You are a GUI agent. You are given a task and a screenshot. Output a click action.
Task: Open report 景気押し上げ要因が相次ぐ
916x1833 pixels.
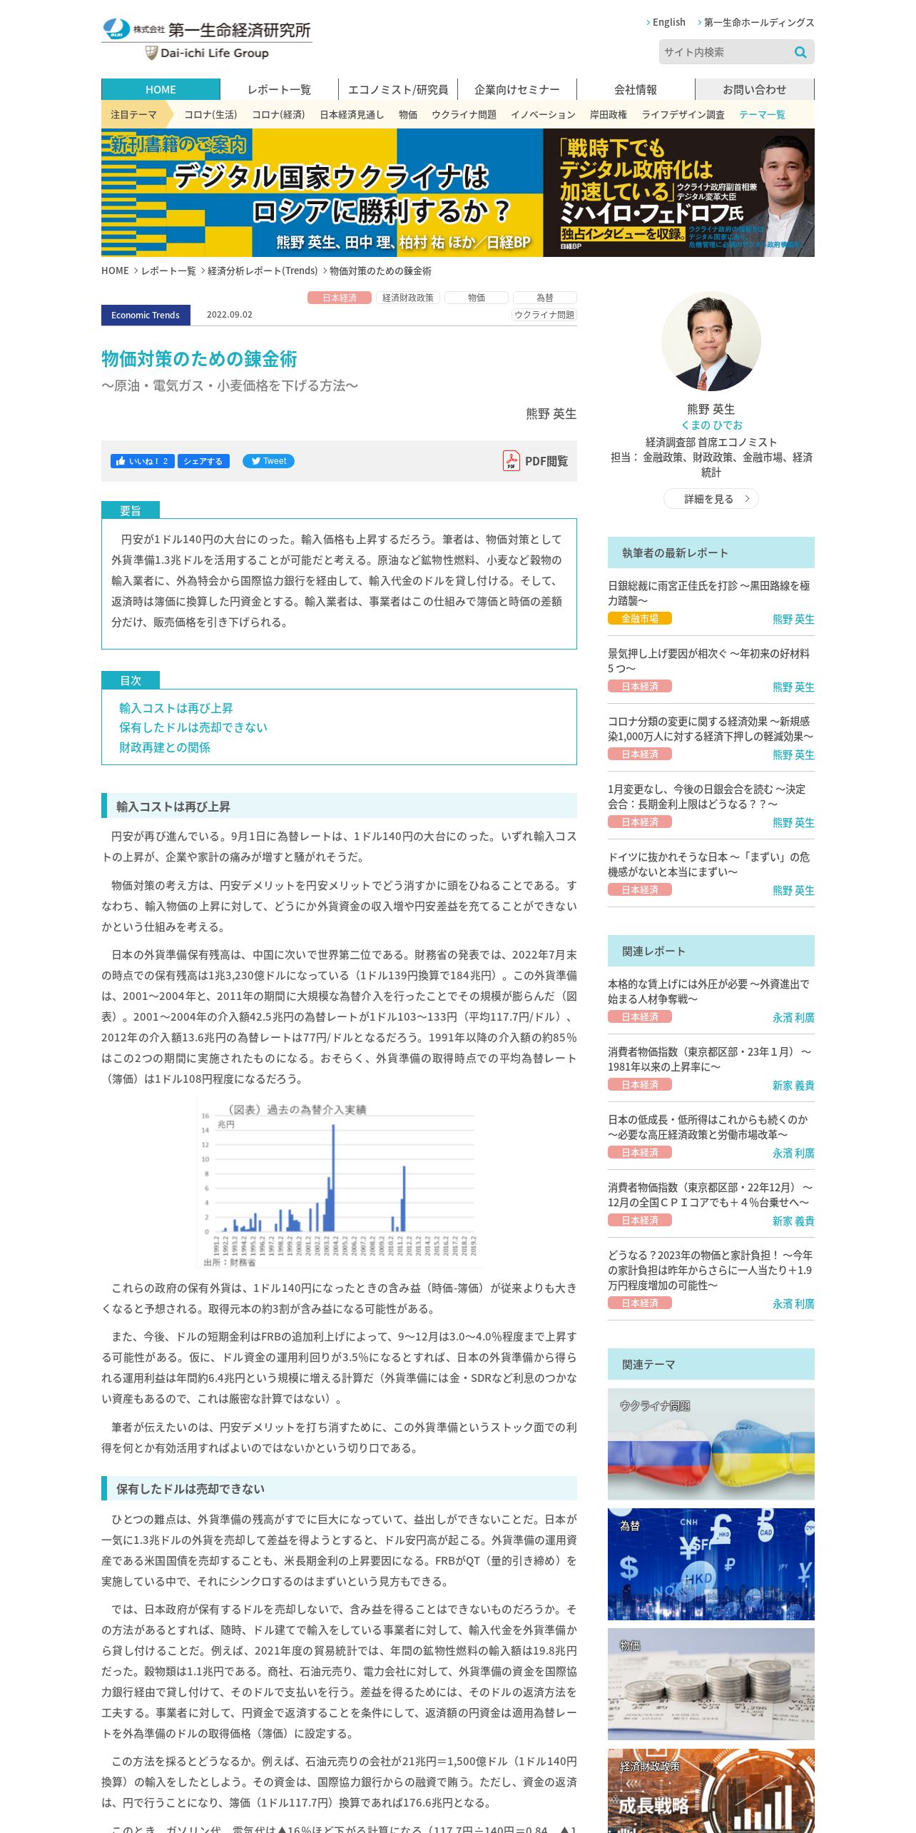pos(709,660)
